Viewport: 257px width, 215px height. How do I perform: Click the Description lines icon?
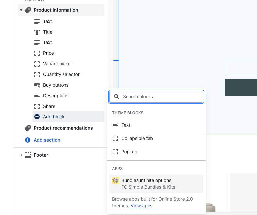click(x=37, y=96)
